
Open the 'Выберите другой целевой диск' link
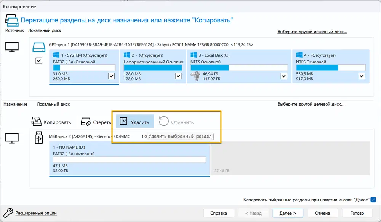click(x=311, y=104)
